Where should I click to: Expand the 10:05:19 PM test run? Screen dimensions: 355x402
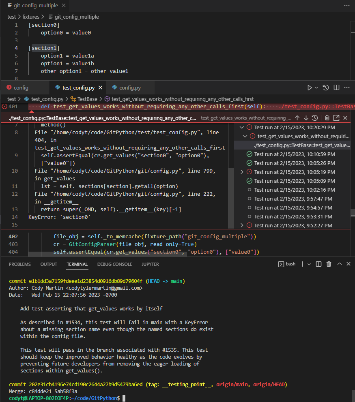click(x=242, y=172)
